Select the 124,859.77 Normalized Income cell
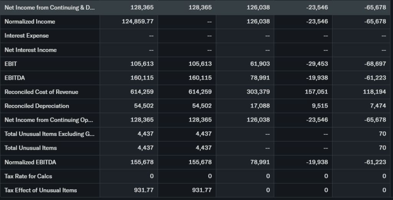Screen dimensions: 393x200 tap(138, 22)
